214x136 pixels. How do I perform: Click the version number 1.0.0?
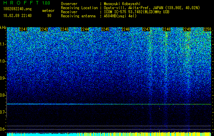[x=46, y=3]
